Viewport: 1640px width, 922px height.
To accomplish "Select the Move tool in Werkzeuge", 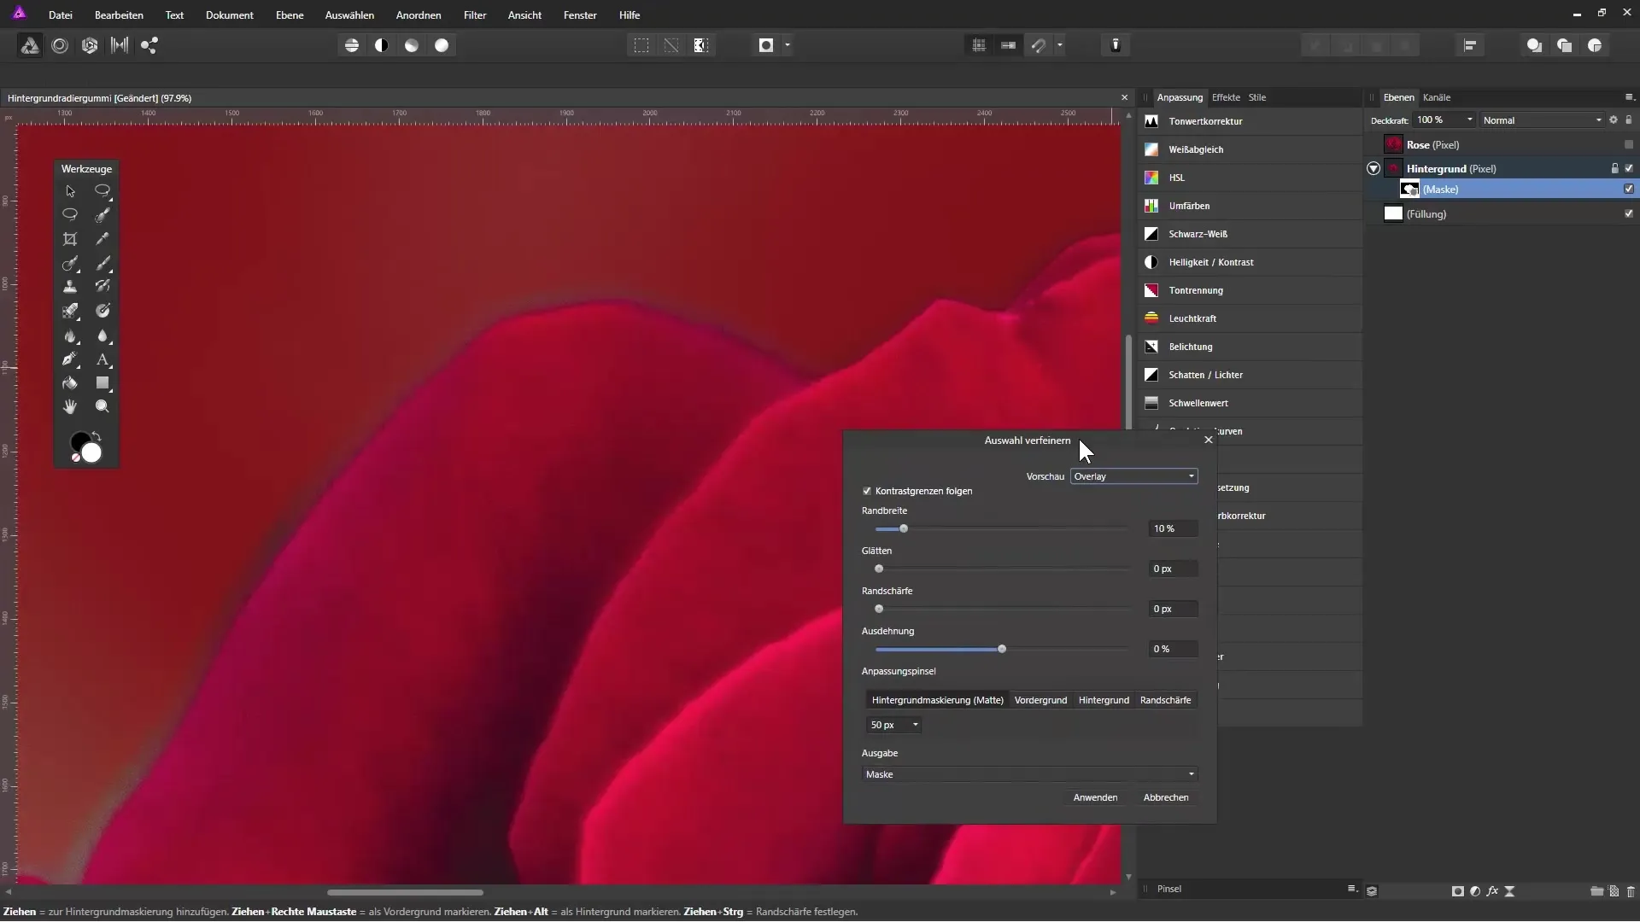I will coord(70,191).
